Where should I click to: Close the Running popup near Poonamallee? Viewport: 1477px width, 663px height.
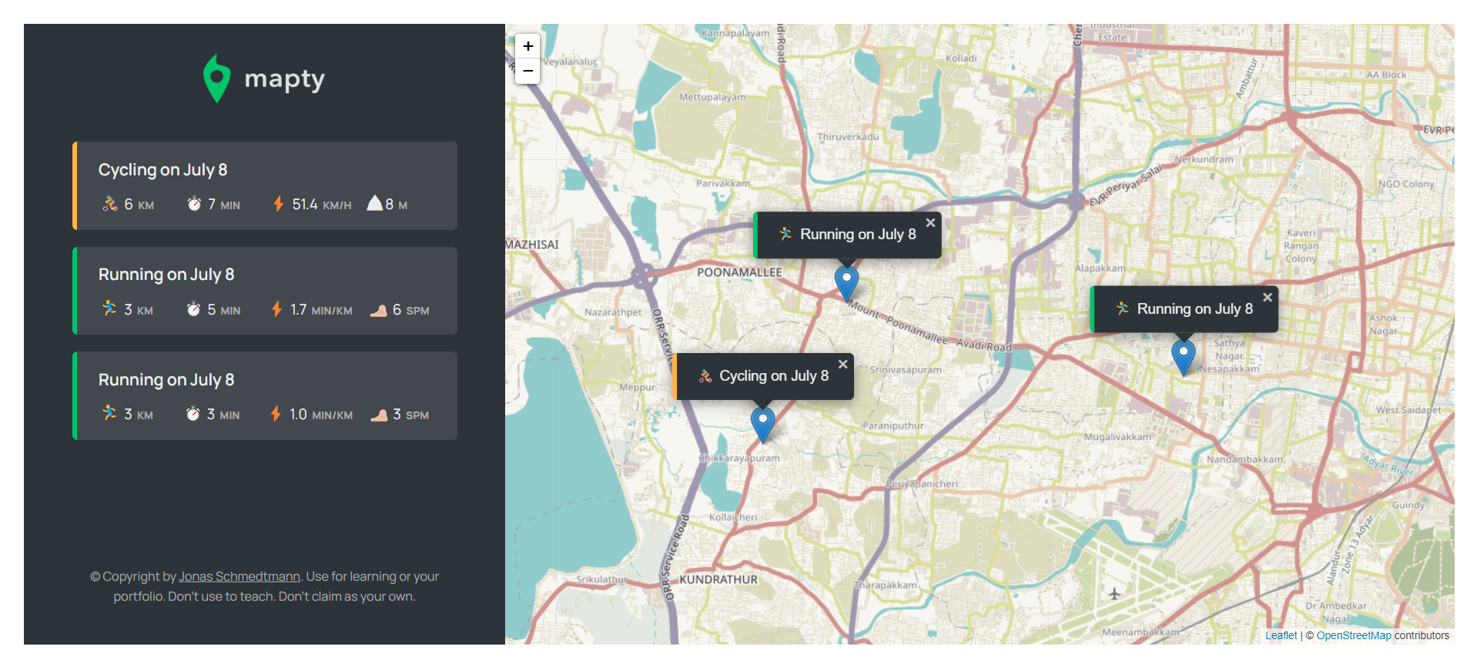pyautogui.click(x=930, y=223)
